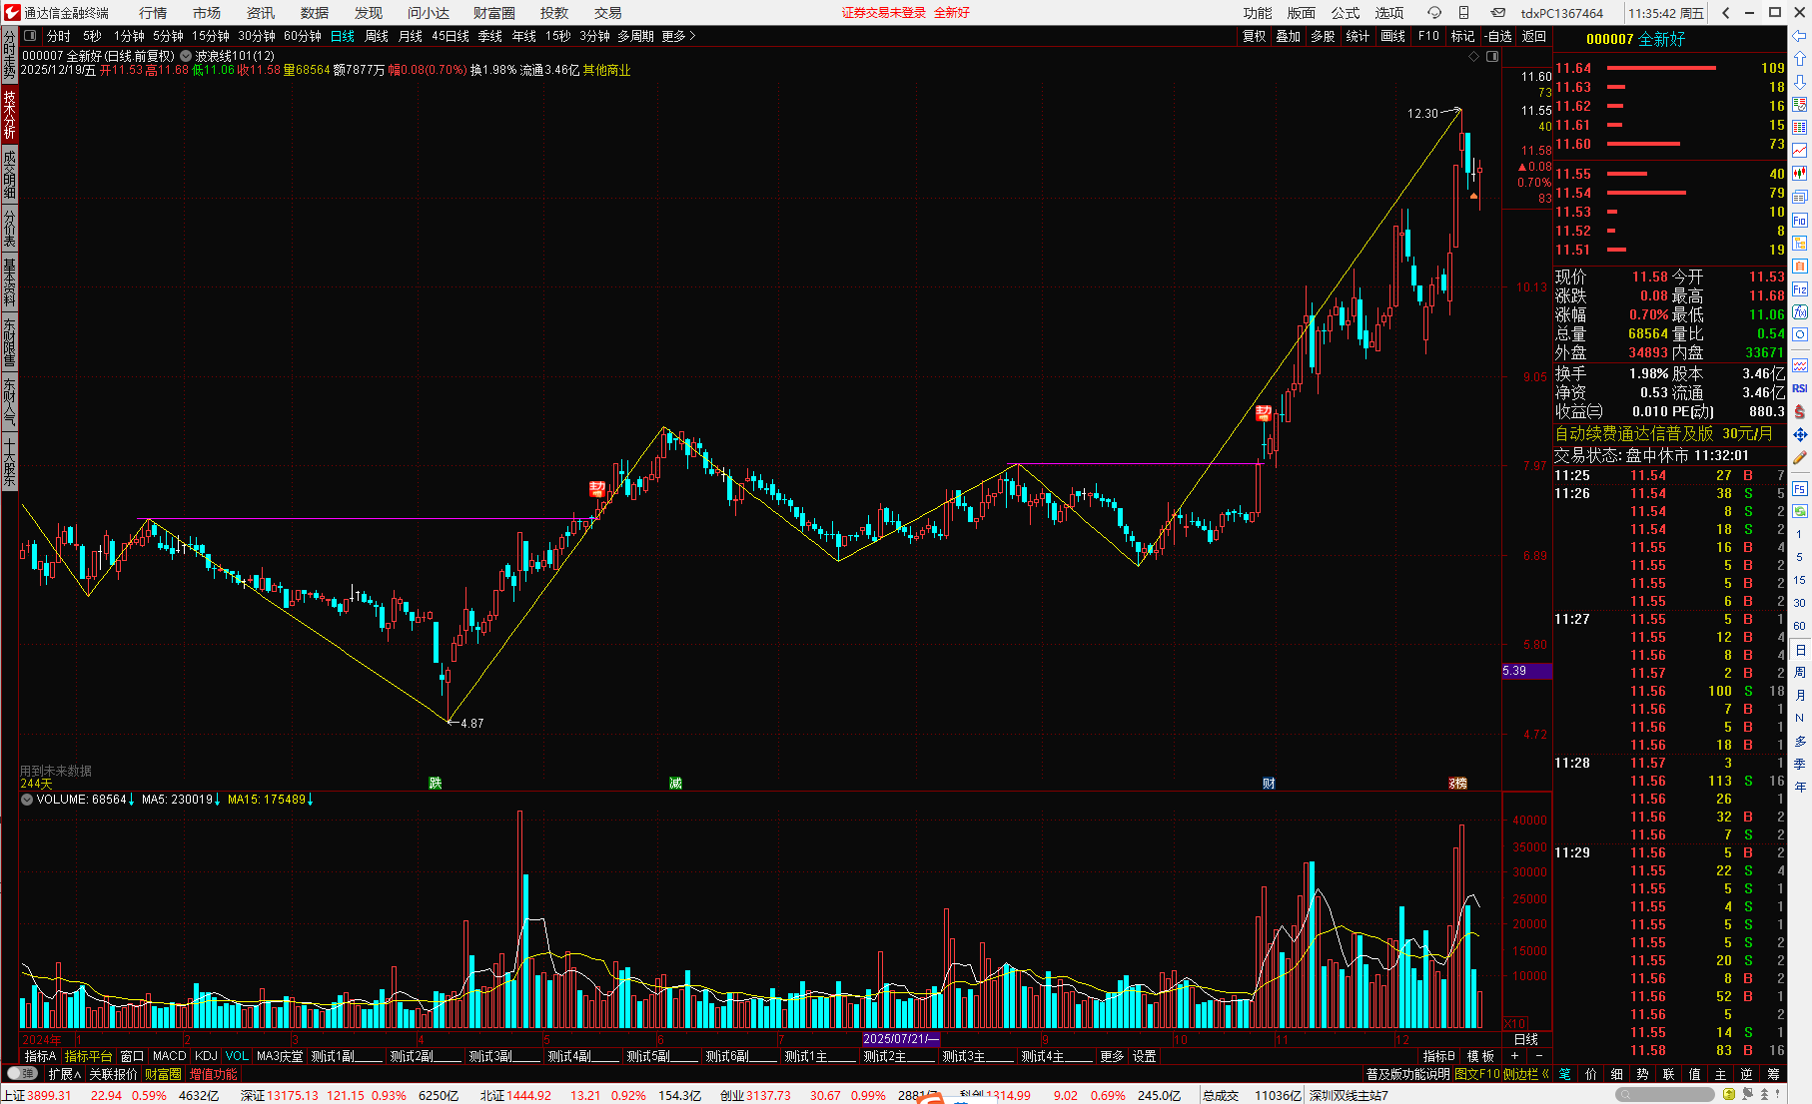
Task: Click the zoom out minus button below 日线
Action: [1538, 1056]
